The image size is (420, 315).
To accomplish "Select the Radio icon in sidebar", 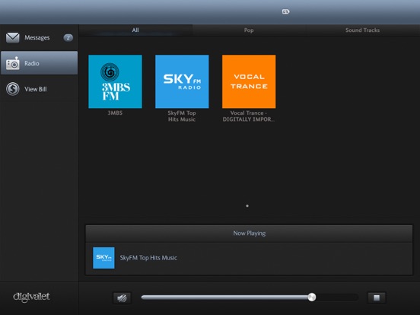I will click(13, 63).
